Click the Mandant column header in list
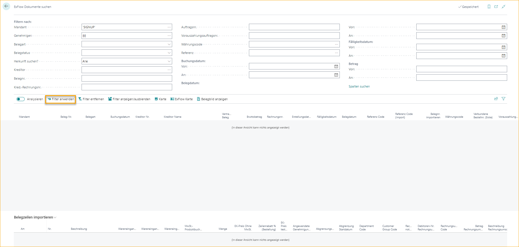Viewport: 519px width, 247px height. click(24, 117)
